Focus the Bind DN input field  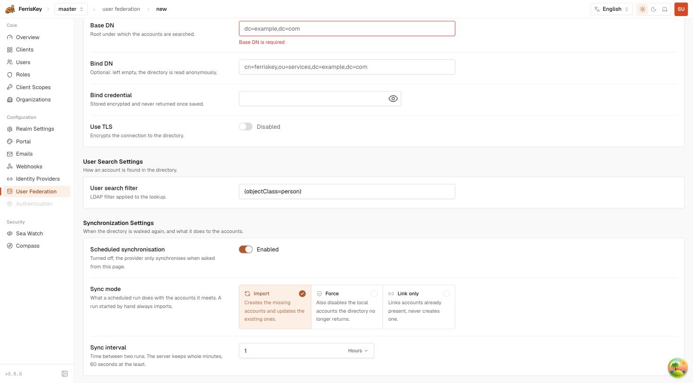347,67
